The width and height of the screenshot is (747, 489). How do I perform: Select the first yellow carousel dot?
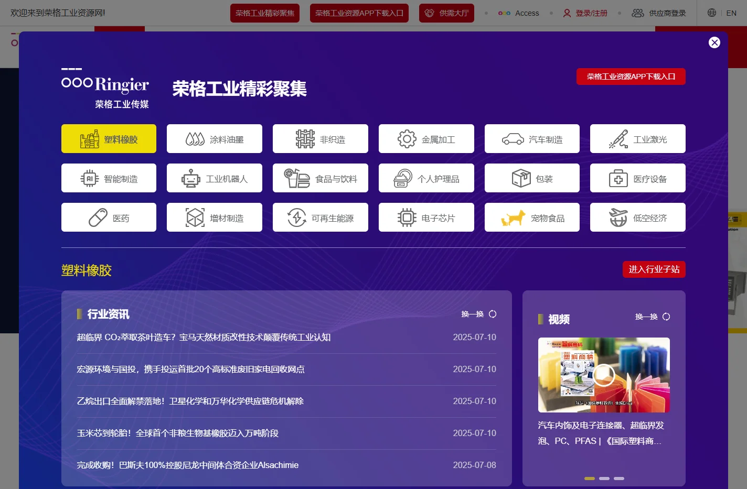590,479
